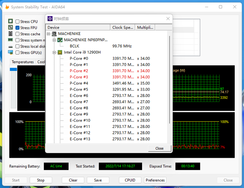Collapse the Intel Core i9 12900H node
The height and width of the screenshot is (188, 244).
pos(54,52)
